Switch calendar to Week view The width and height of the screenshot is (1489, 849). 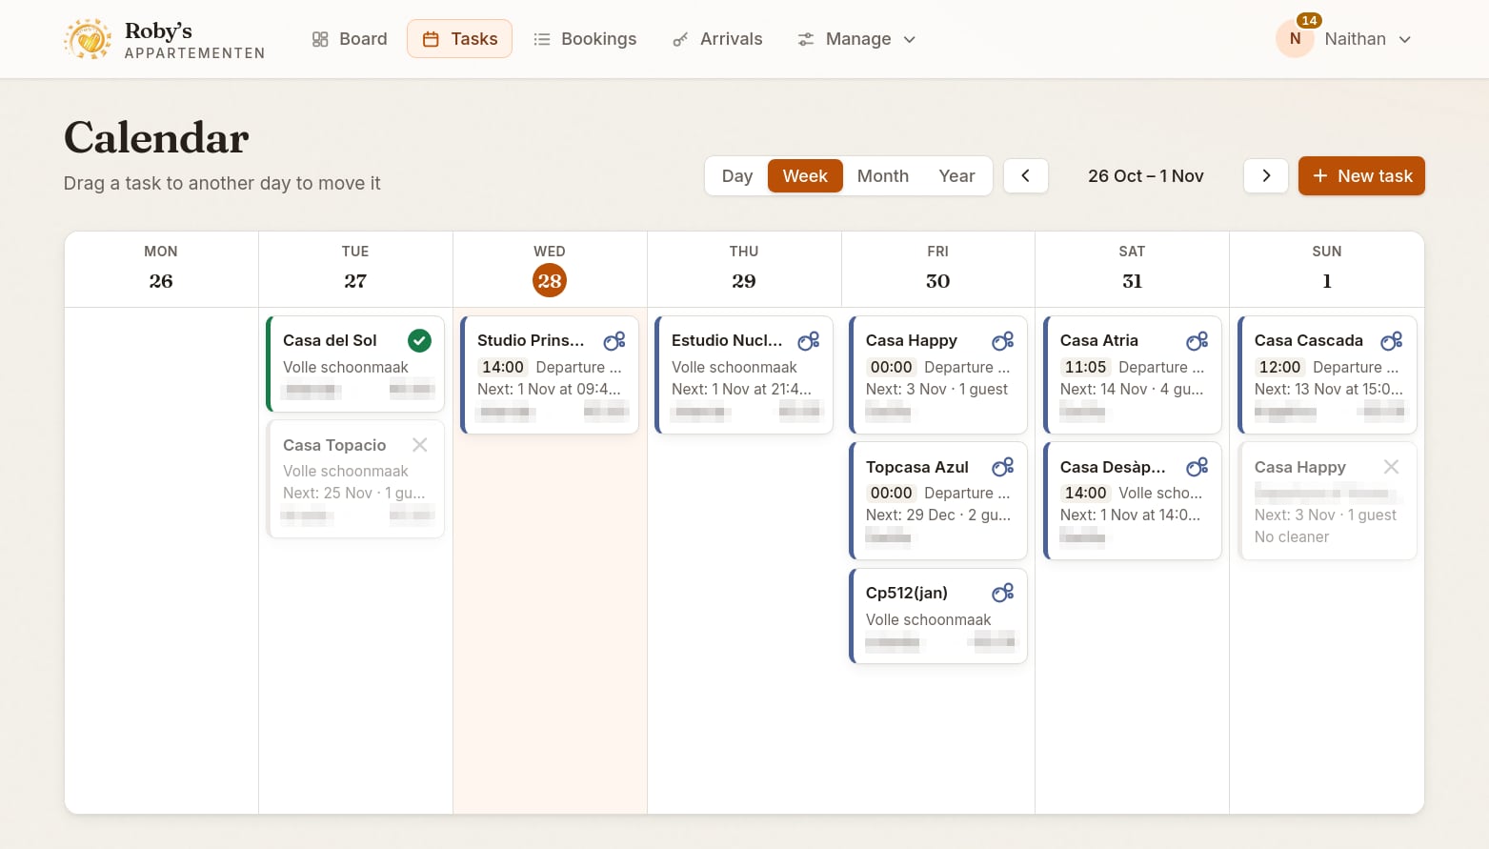point(805,176)
